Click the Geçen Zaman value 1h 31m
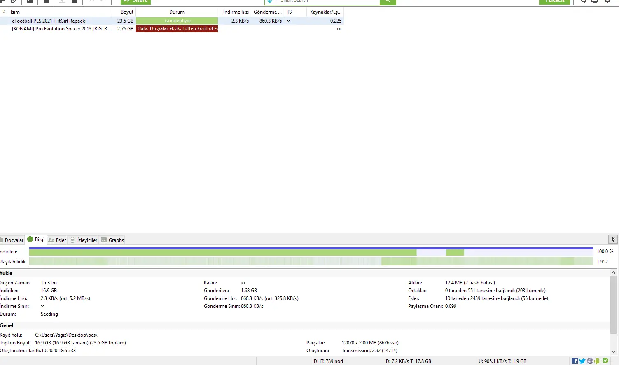This screenshot has width=619, height=365. coord(49,283)
